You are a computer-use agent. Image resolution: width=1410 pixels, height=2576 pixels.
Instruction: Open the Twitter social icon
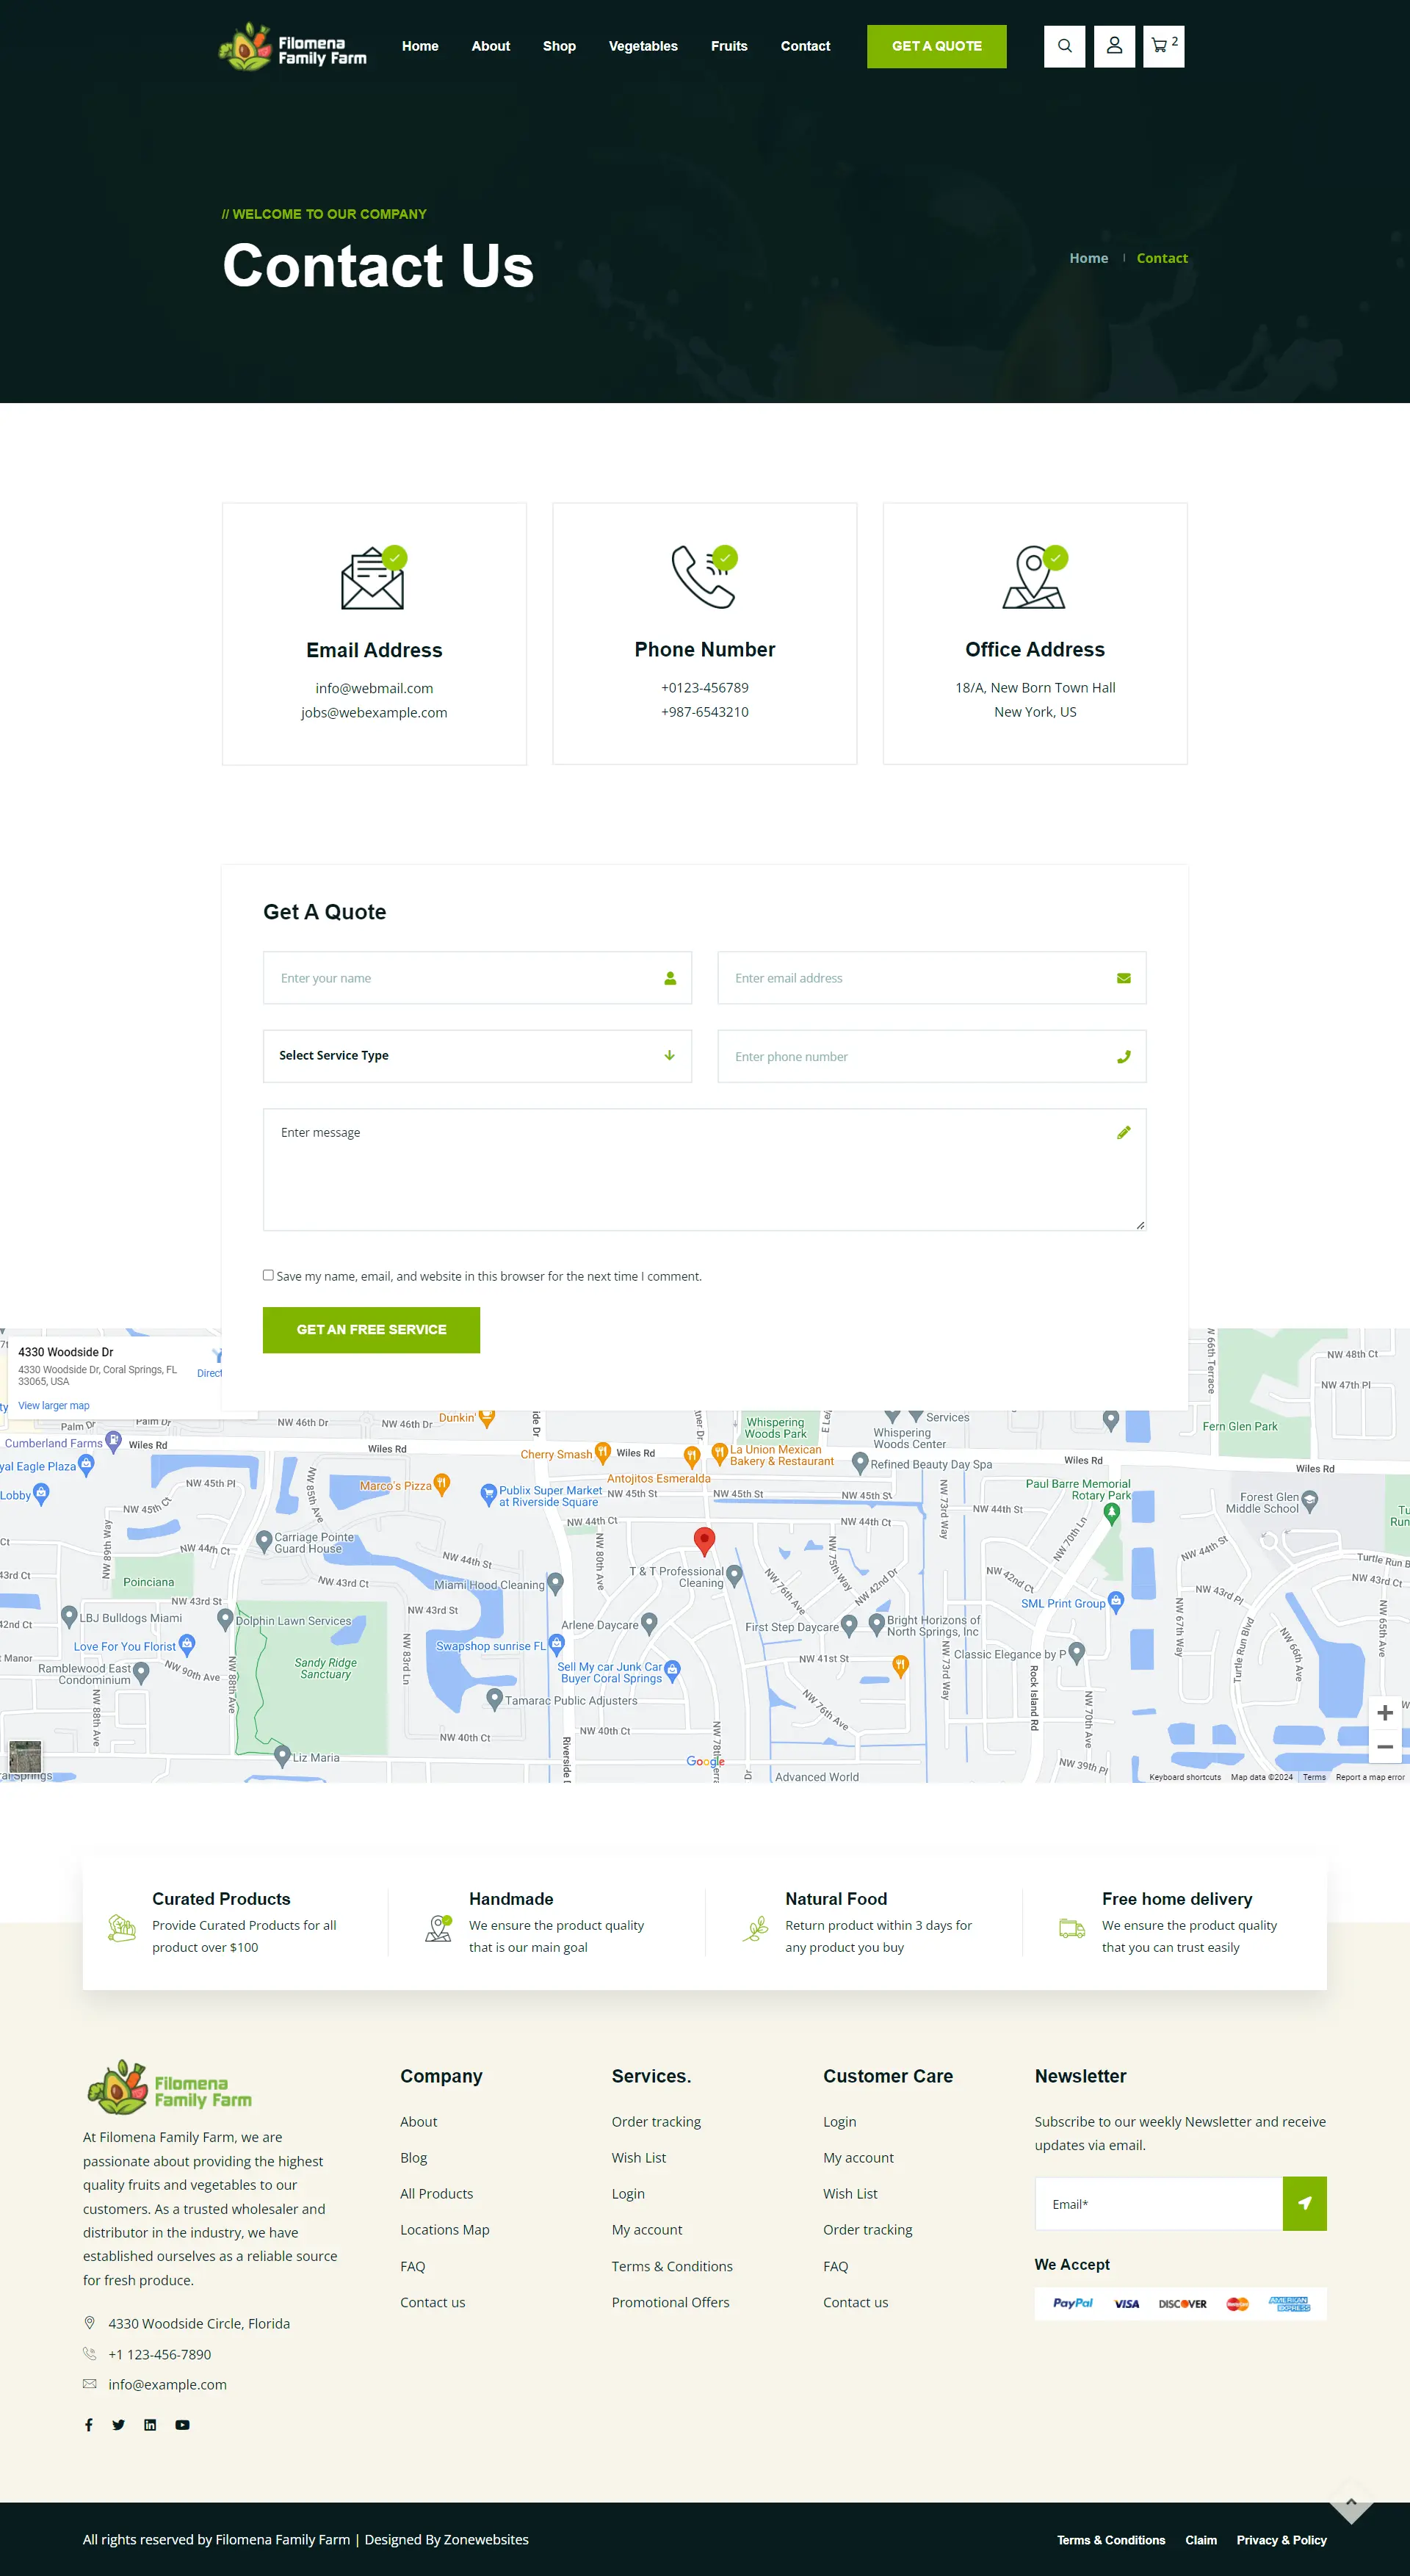pos(119,2425)
